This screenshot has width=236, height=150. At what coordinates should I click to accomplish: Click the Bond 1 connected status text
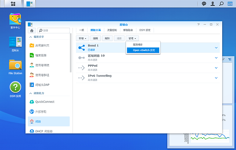point(91,50)
